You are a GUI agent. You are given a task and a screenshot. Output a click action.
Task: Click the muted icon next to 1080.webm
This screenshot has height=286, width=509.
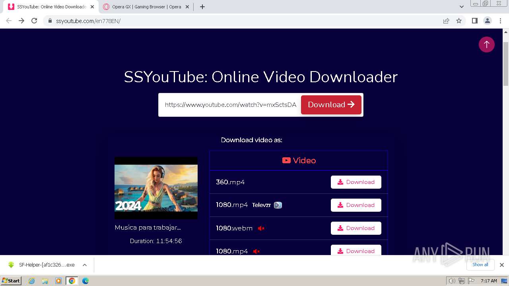point(261,228)
